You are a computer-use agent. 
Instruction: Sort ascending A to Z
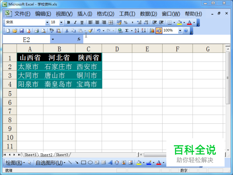(x=137, y=31)
